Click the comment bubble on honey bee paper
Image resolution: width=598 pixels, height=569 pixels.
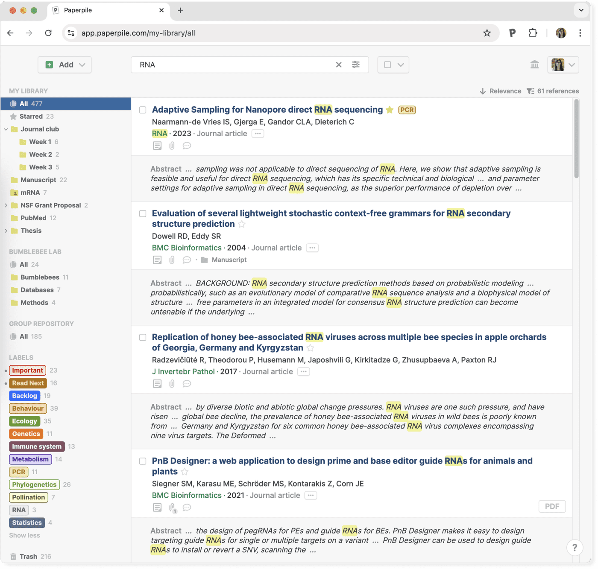186,384
